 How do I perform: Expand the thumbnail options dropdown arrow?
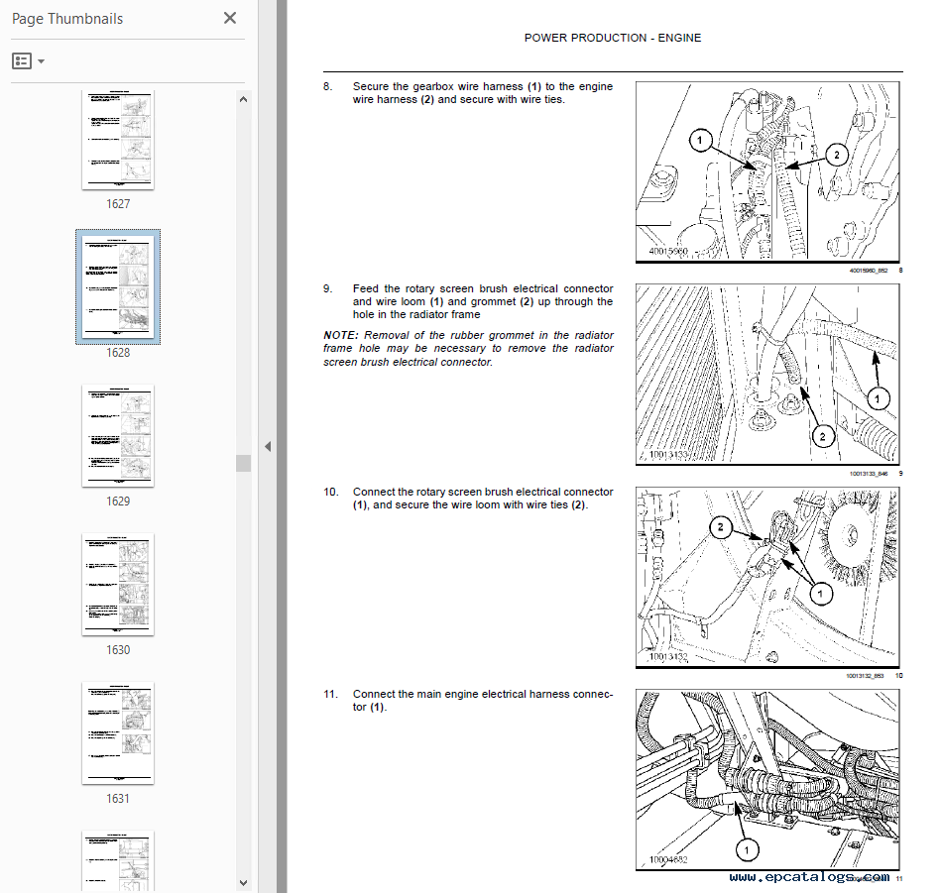[41, 61]
